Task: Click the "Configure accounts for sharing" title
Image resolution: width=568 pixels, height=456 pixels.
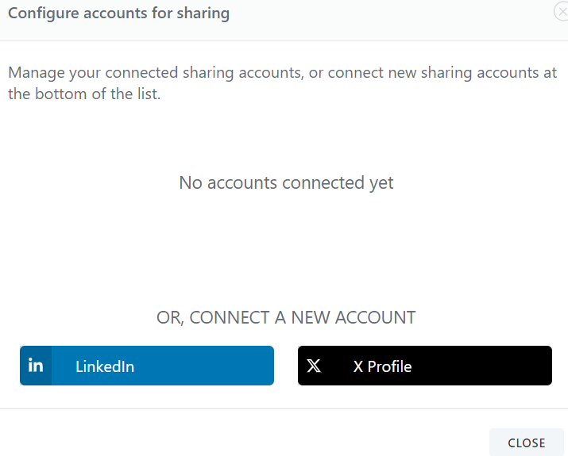Action: [119, 13]
